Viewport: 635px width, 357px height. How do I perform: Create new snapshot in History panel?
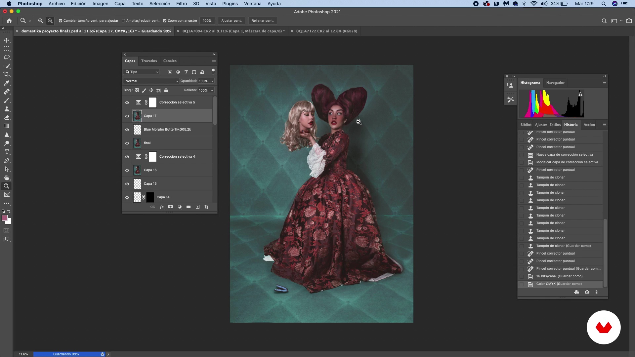[587, 292]
